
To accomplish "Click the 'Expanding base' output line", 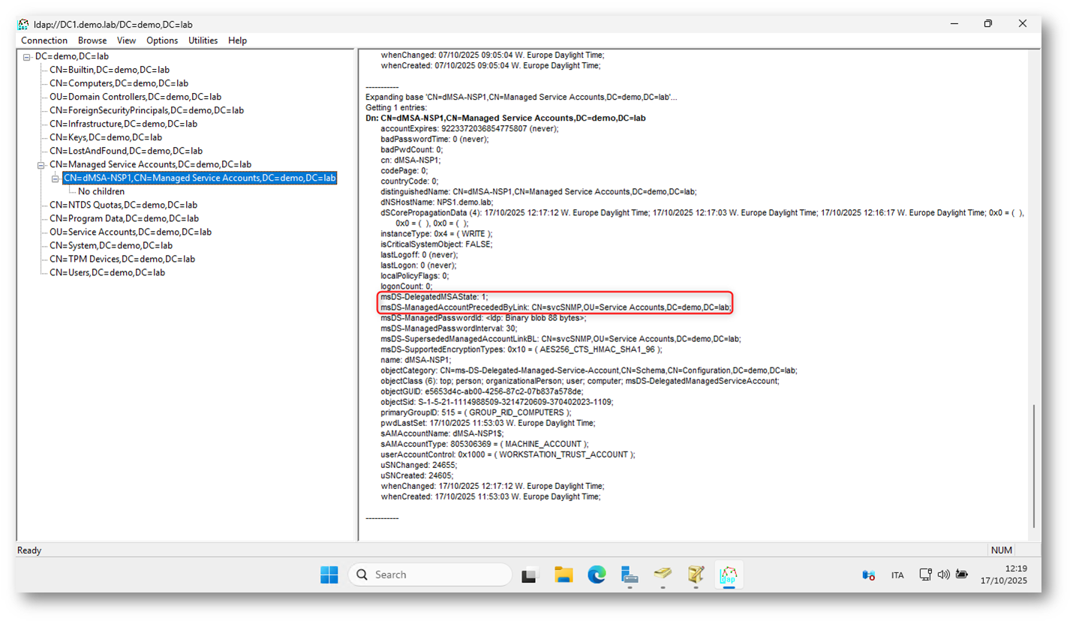I will coord(521,97).
